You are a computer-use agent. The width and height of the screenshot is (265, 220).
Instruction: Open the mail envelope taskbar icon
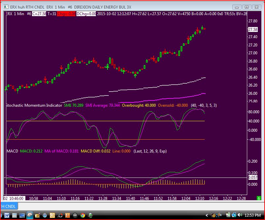37,215
